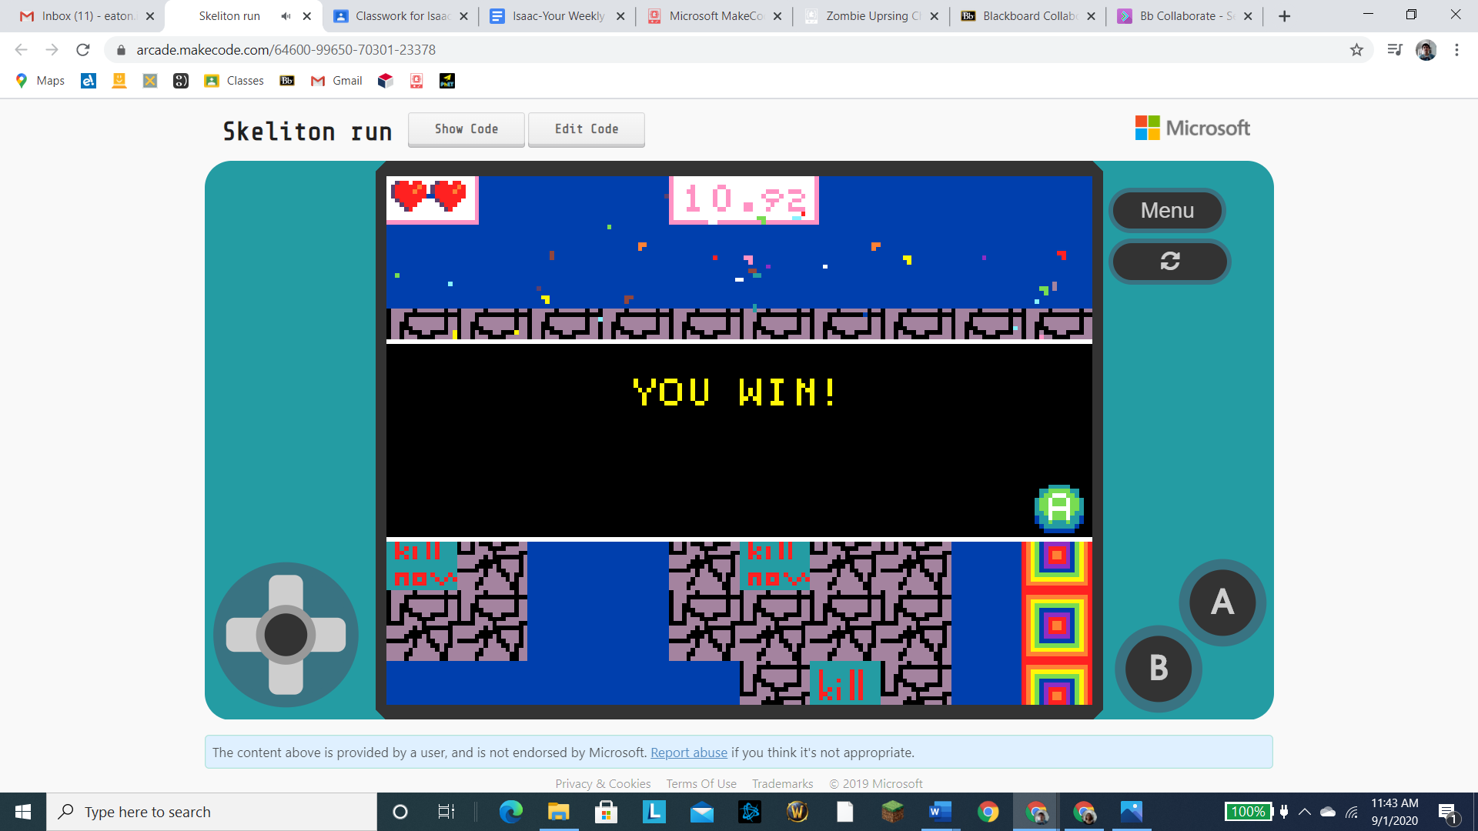Image resolution: width=1478 pixels, height=831 pixels.
Task: Switch to Classwork for Isaac tab
Action: 402,16
